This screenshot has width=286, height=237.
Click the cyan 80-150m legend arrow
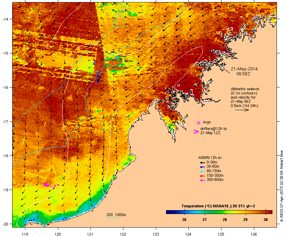[202, 171]
